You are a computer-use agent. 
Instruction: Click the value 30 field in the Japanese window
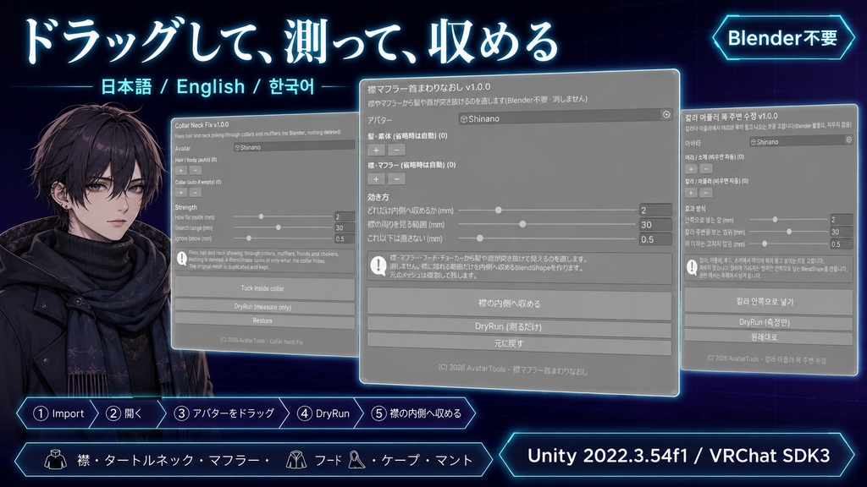tap(655, 225)
